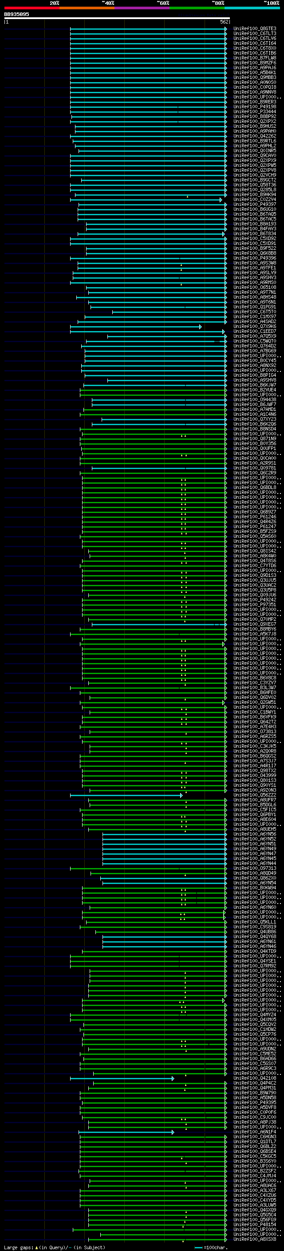Image resolution: width=284 pixels, height=1251 pixels.
Task: Select the query ID BB935095
Action: (x=16, y=15)
